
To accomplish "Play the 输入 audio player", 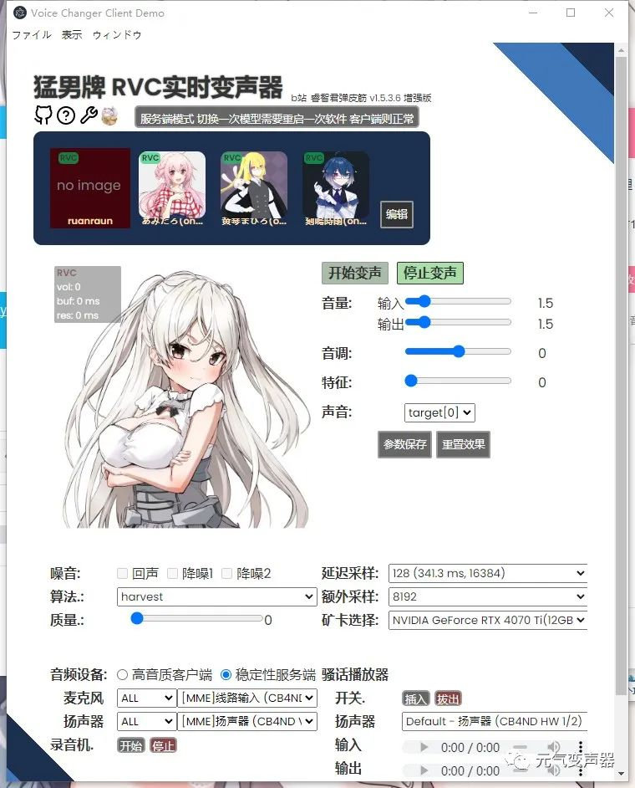I will click(x=424, y=747).
